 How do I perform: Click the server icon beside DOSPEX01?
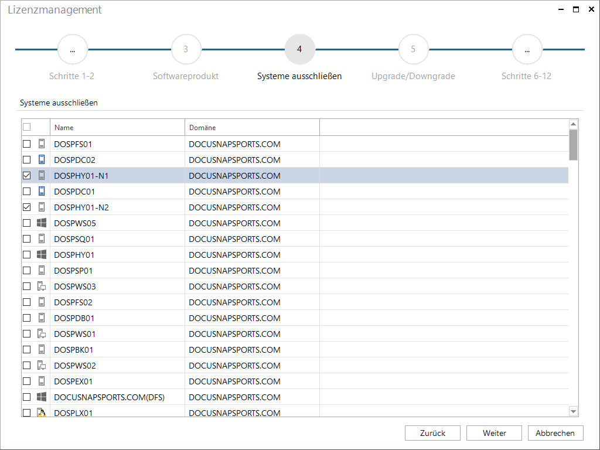42,381
